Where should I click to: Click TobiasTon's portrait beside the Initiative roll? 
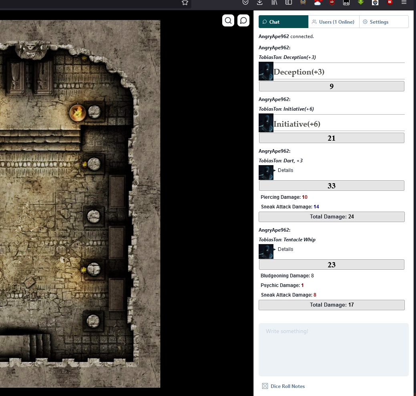click(x=266, y=123)
